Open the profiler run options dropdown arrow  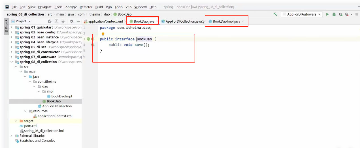pyautogui.click(x=352, y=14)
